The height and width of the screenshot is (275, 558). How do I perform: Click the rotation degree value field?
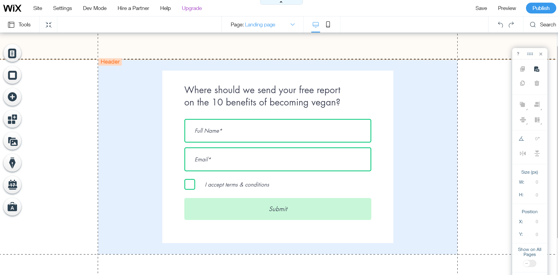point(537,139)
